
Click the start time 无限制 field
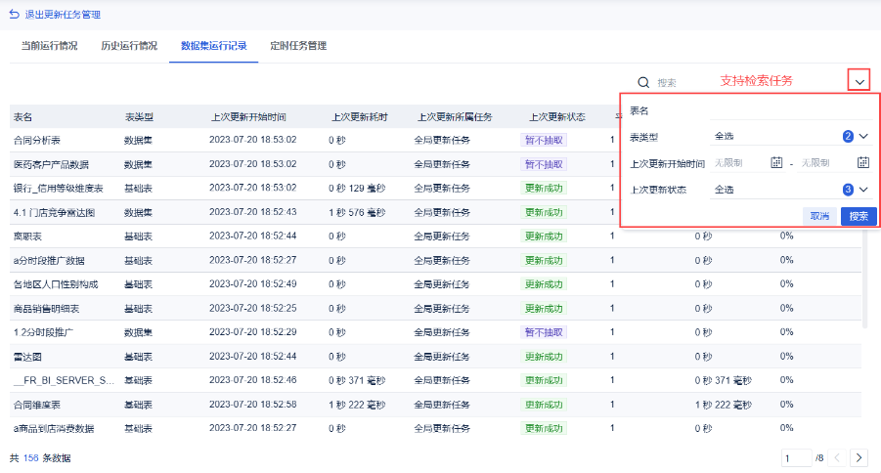point(739,163)
